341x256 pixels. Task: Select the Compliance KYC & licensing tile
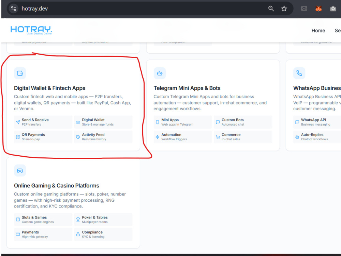coord(103,234)
